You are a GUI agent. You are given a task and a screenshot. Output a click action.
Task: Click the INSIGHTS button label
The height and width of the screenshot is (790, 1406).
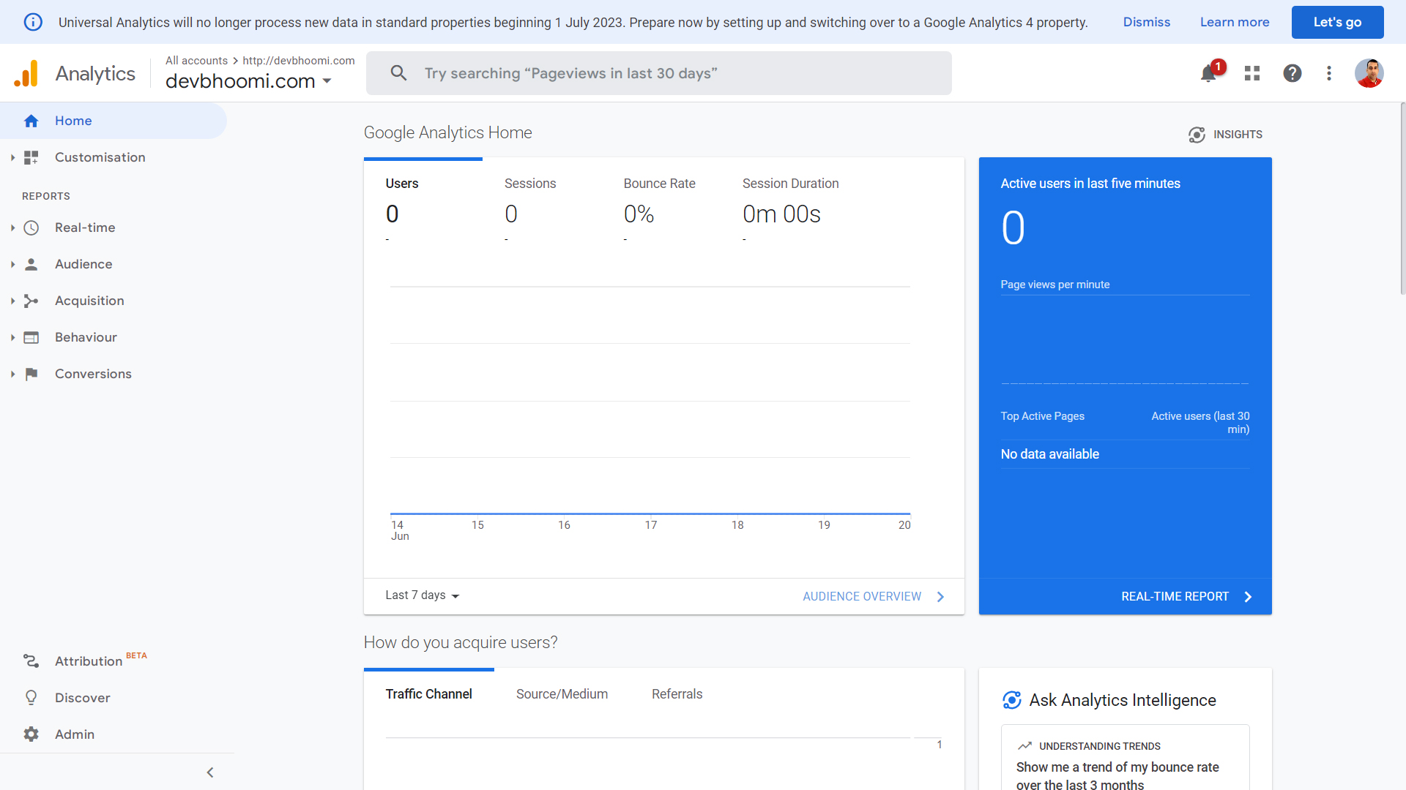tap(1238, 135)
